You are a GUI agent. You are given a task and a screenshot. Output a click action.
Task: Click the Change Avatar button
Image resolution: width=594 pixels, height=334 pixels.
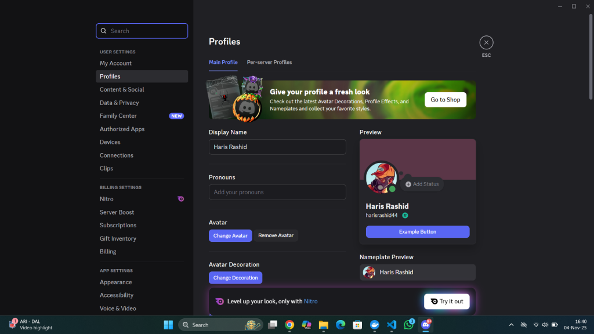pyautogui.click(x=230, y=235)
